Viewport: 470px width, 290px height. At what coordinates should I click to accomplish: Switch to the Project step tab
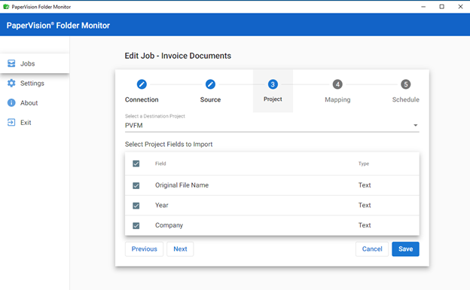click(273, 91)
